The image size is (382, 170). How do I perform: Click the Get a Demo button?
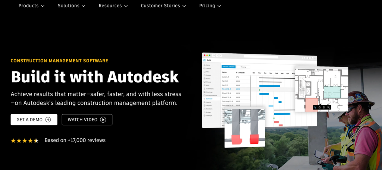coord(34,120)
